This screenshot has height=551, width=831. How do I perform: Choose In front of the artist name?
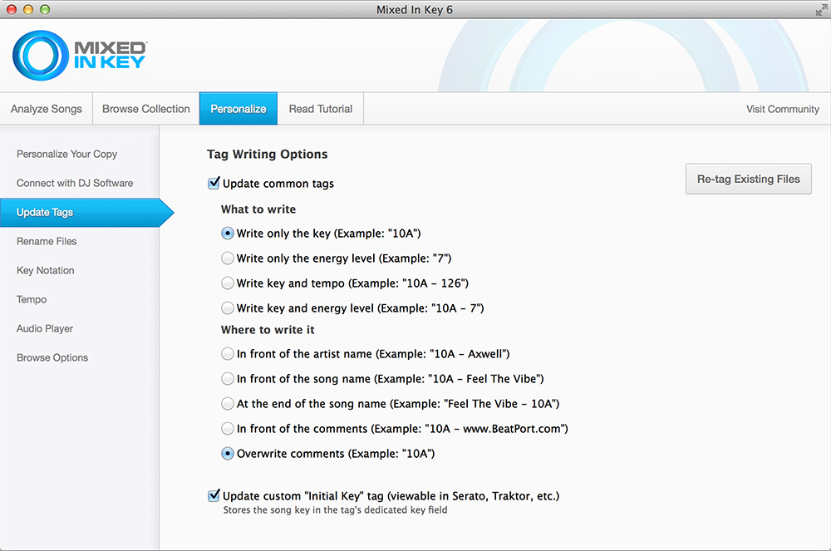coord(228,354)
